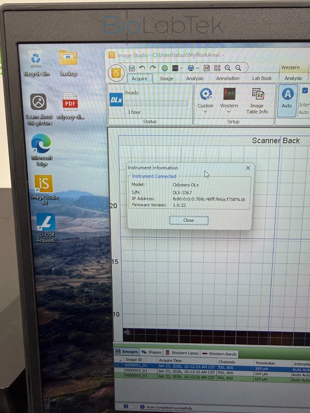This screenshot has height=413, width=310.
Task: Expand the Custom setup dropdown
Action: tap(205, 112)
